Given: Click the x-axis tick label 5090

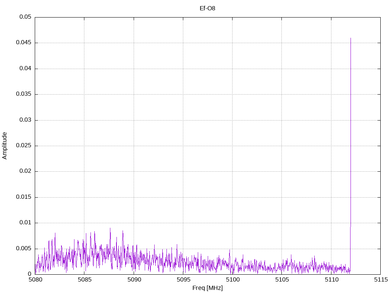Looking at the screenshot, I should point(134,280).
